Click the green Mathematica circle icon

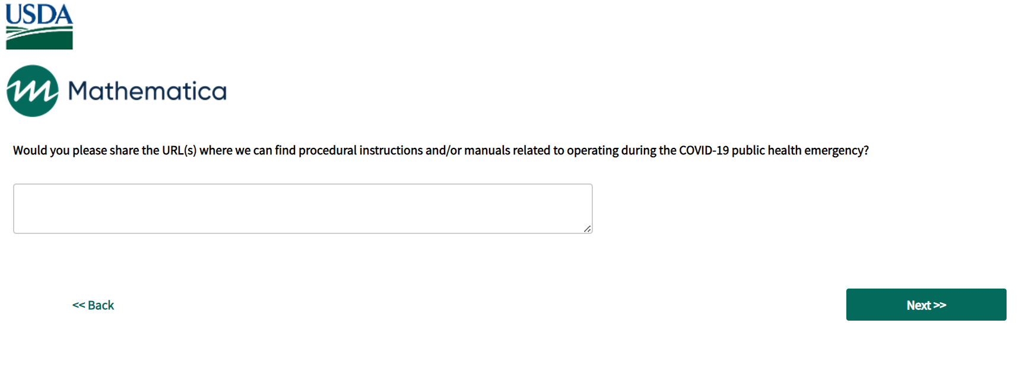tap(33, 91)
